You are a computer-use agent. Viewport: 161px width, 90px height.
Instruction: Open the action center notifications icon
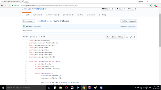(x=146, y=88)
